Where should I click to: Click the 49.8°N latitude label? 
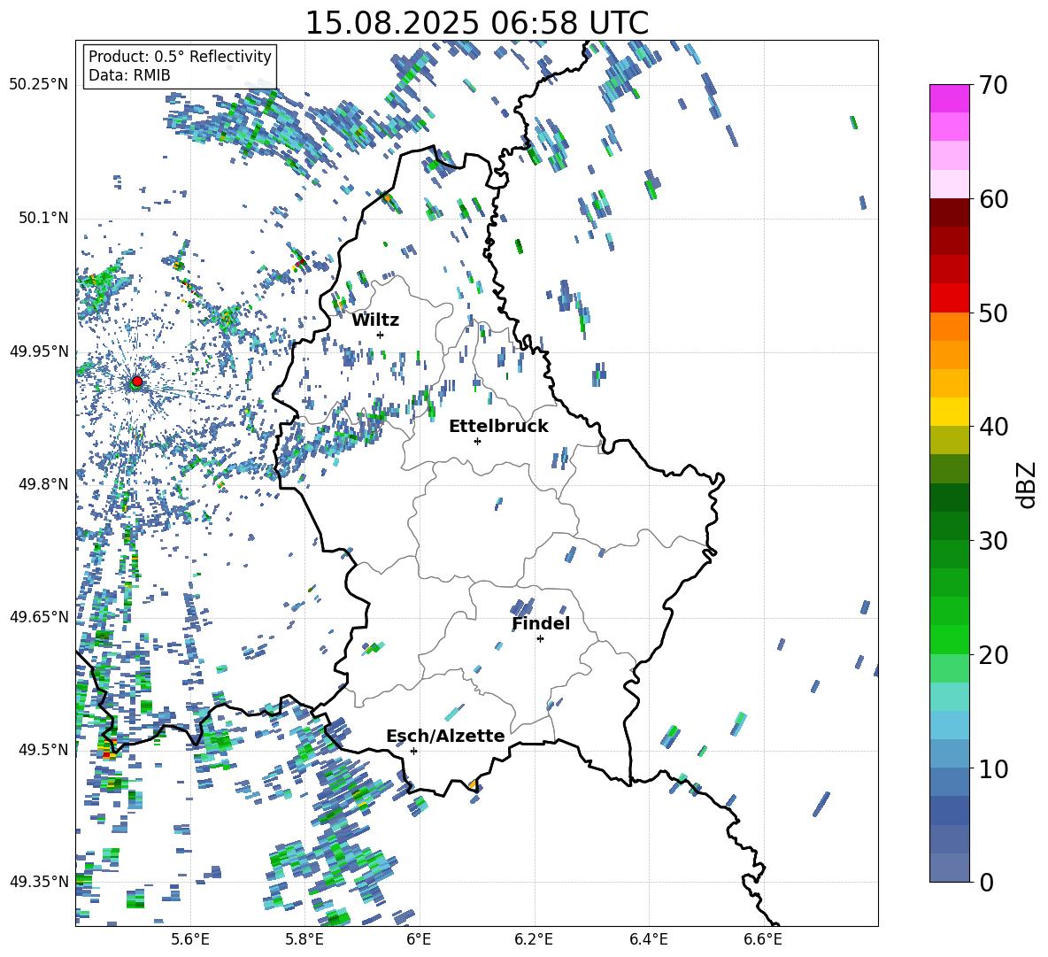(x=43, y=484)
